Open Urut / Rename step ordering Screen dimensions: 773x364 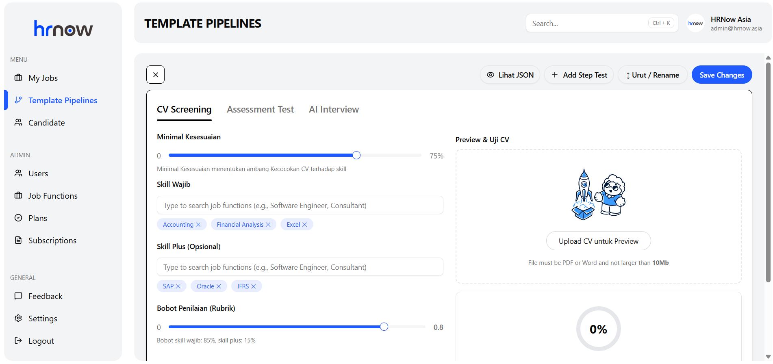pos(652,75)
